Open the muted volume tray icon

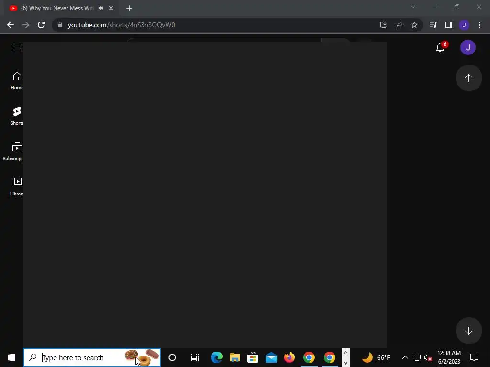pos(428,357)
